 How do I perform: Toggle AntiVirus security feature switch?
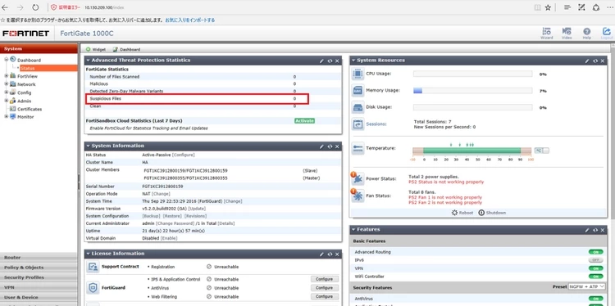[595, 299]
